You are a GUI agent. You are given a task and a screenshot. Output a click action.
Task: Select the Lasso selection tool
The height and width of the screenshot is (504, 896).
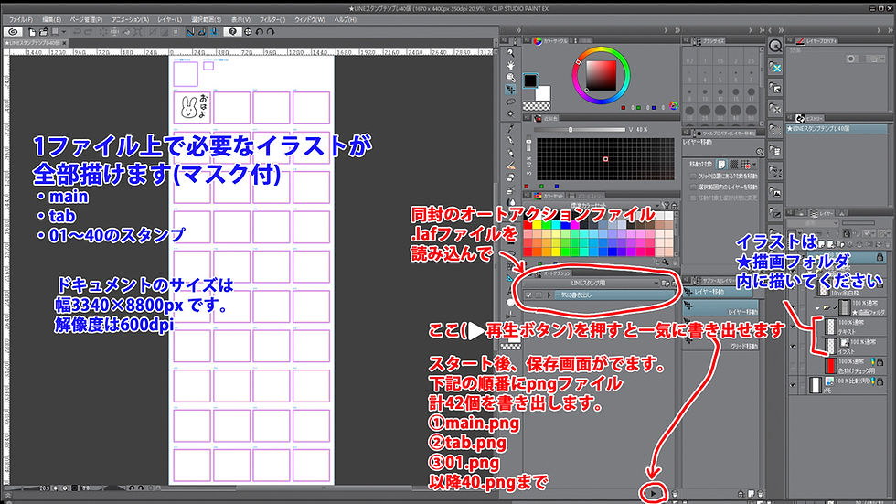510,102
